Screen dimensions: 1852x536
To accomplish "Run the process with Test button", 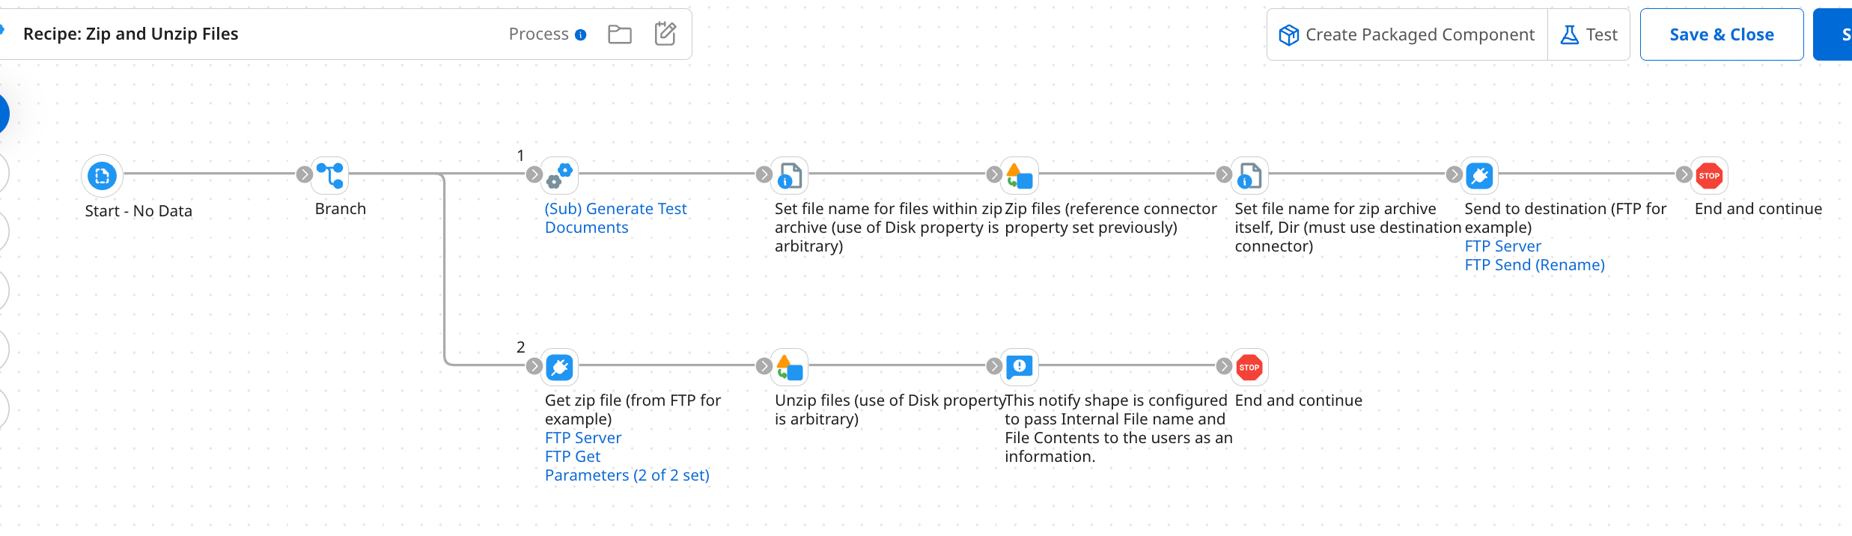I will click(x=1589, y=34).
